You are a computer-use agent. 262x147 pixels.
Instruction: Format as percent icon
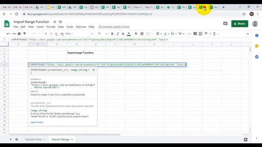(51, 33)
